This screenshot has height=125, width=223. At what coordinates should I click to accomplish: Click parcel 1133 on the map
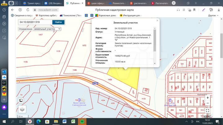coord(143,99)
